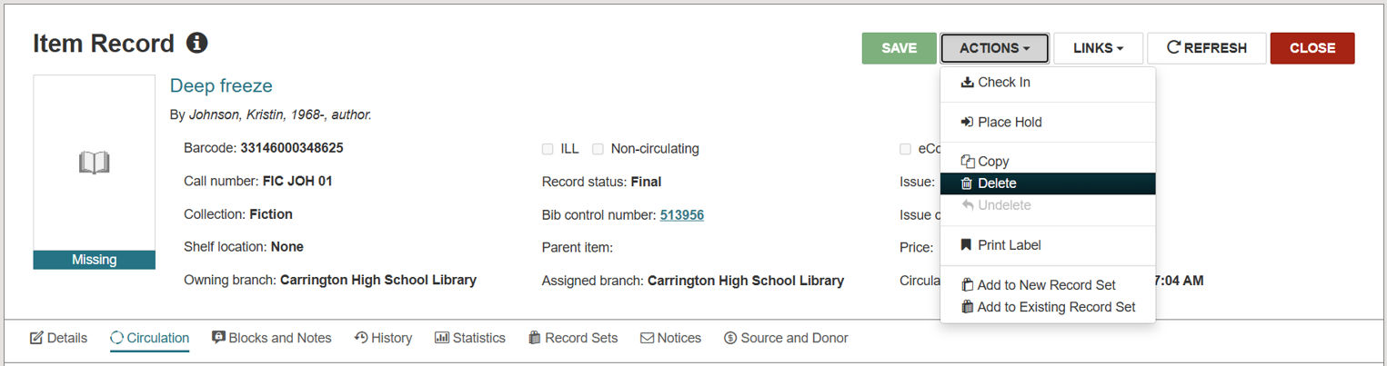Click the Copy icon in Actions menu
Viewport: 1387px width, 366px height.
point(967,162)
